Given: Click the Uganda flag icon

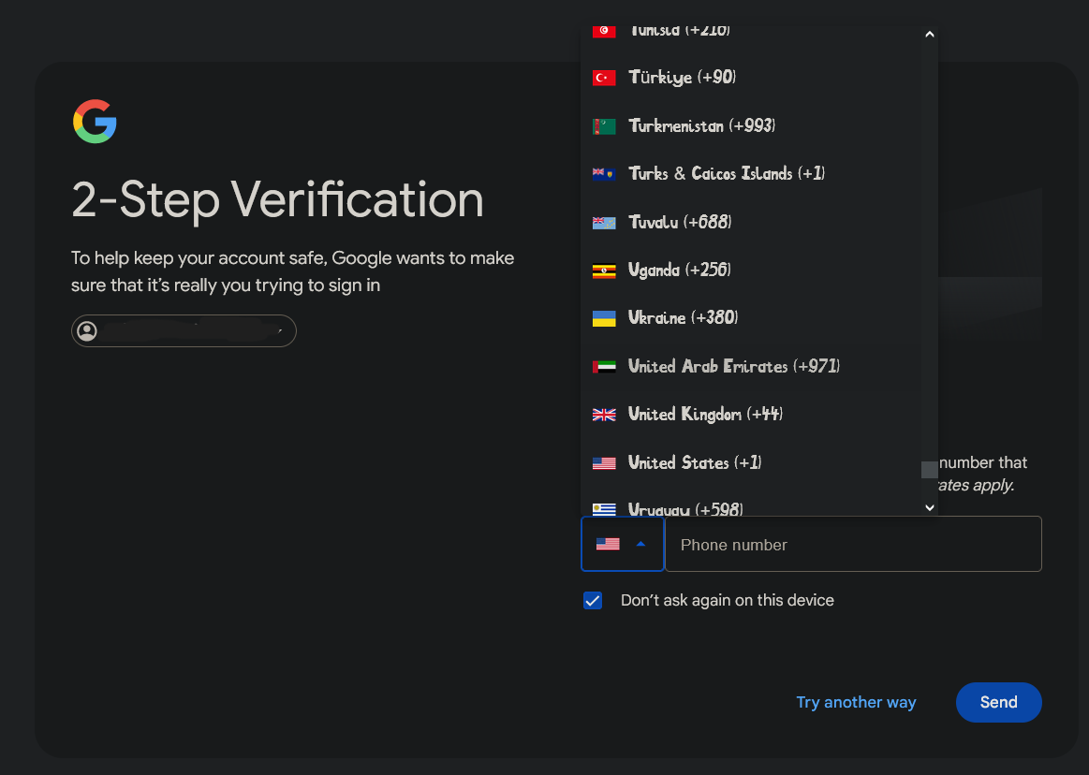Looking at the screenshot, I should pos(604,271).
